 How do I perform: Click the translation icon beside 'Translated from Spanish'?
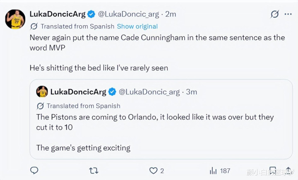coord(34,26)
